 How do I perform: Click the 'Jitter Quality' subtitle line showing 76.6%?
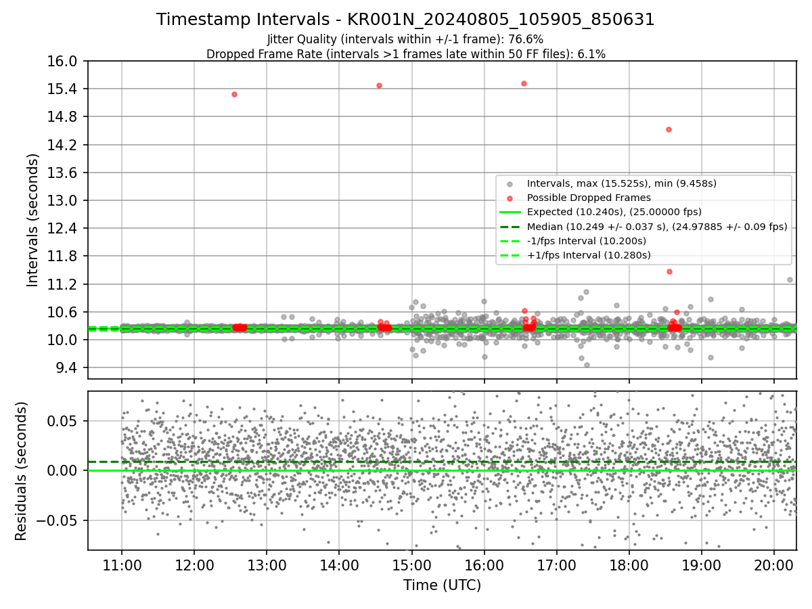click(405, 39)
